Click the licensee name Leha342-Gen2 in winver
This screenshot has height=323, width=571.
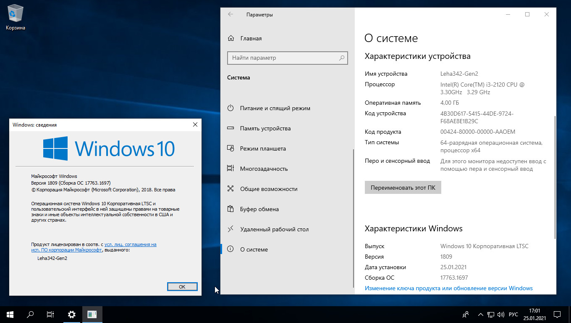coord(52,258)
